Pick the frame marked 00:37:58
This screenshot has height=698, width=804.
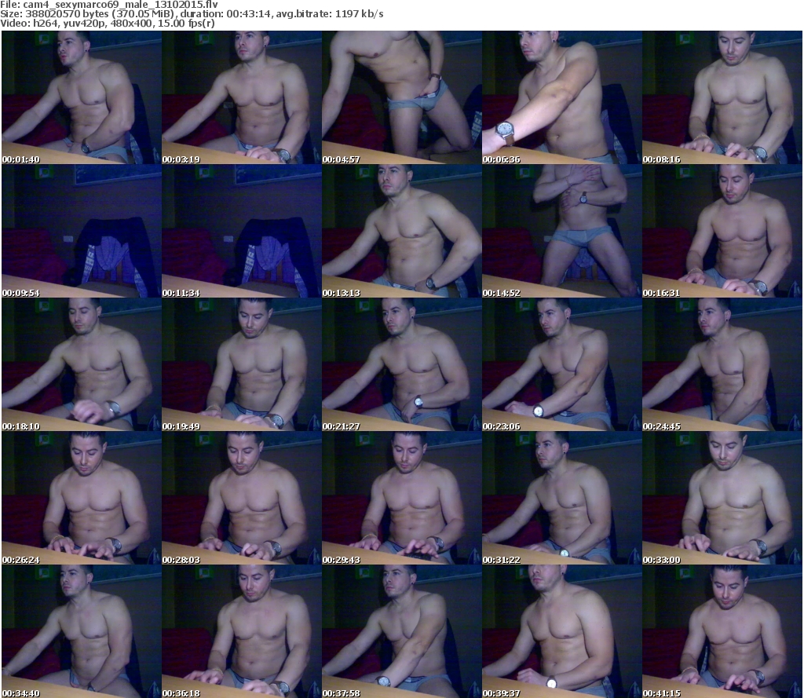402,631
